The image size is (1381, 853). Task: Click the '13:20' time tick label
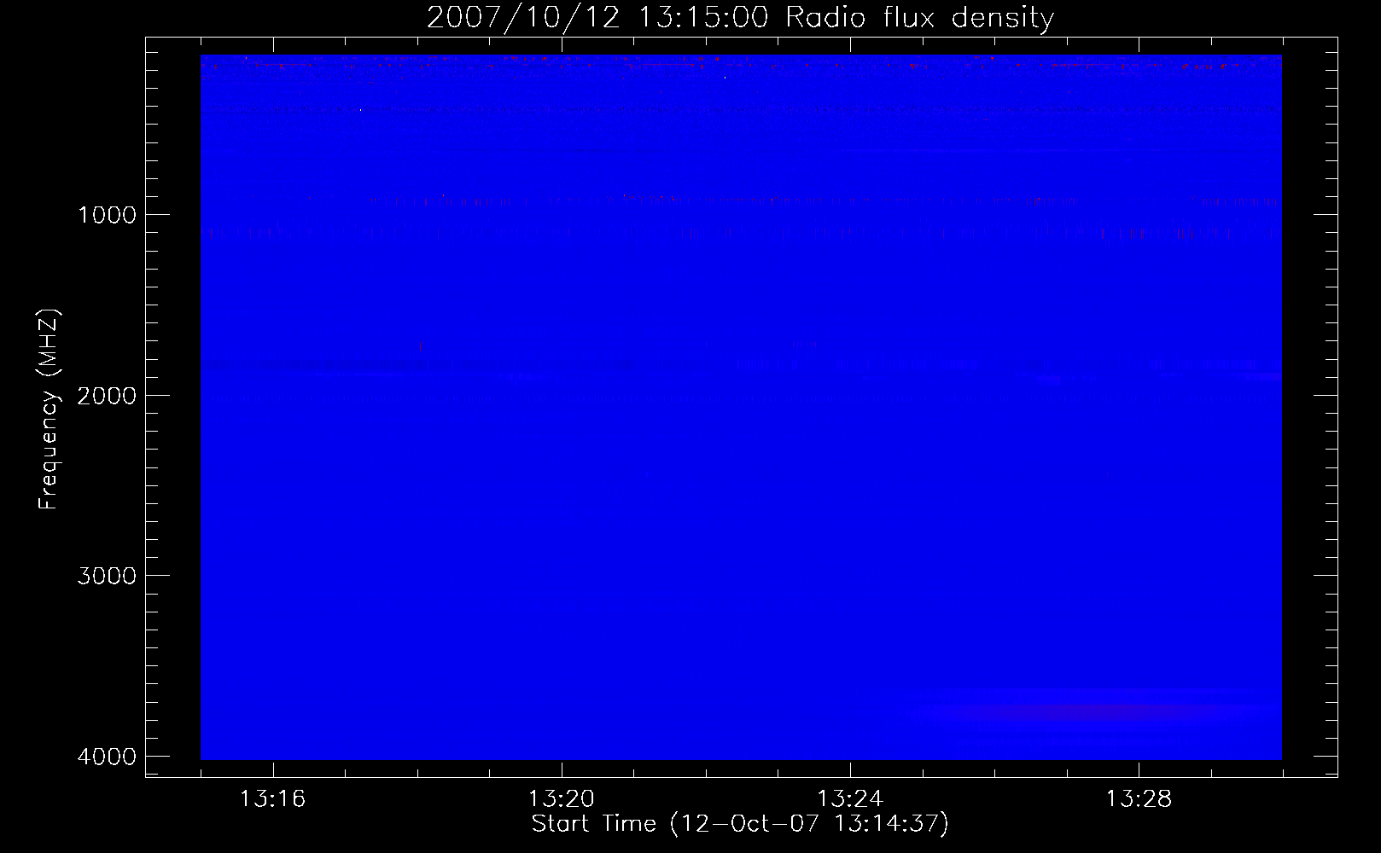point(561,799)
